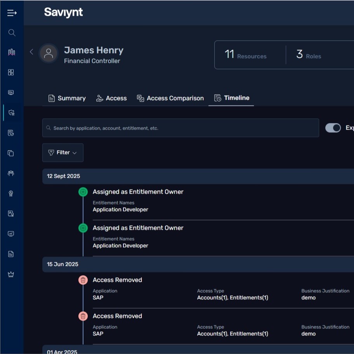Open the bar-chart analytics sidebar icon
The width and height of the screenshot is (354, 354).
coord(12,52)
